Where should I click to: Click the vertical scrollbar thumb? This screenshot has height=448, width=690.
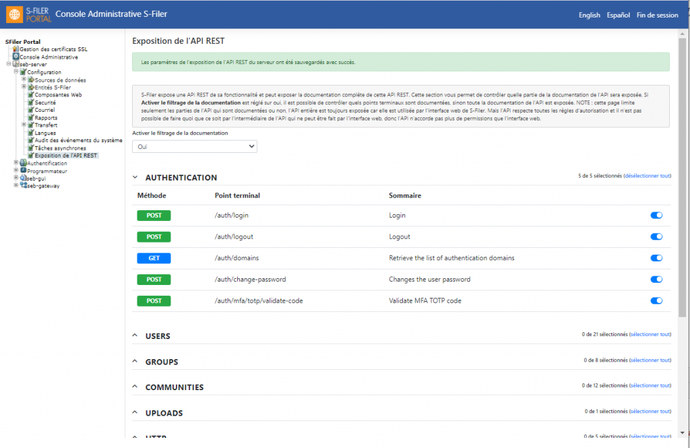point(682,177)
